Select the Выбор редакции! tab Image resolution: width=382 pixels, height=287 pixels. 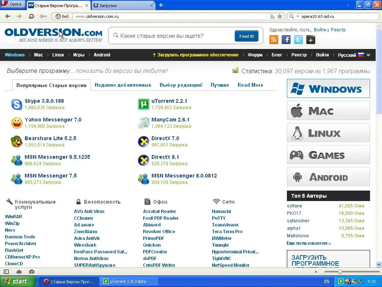tap(181, 85)
